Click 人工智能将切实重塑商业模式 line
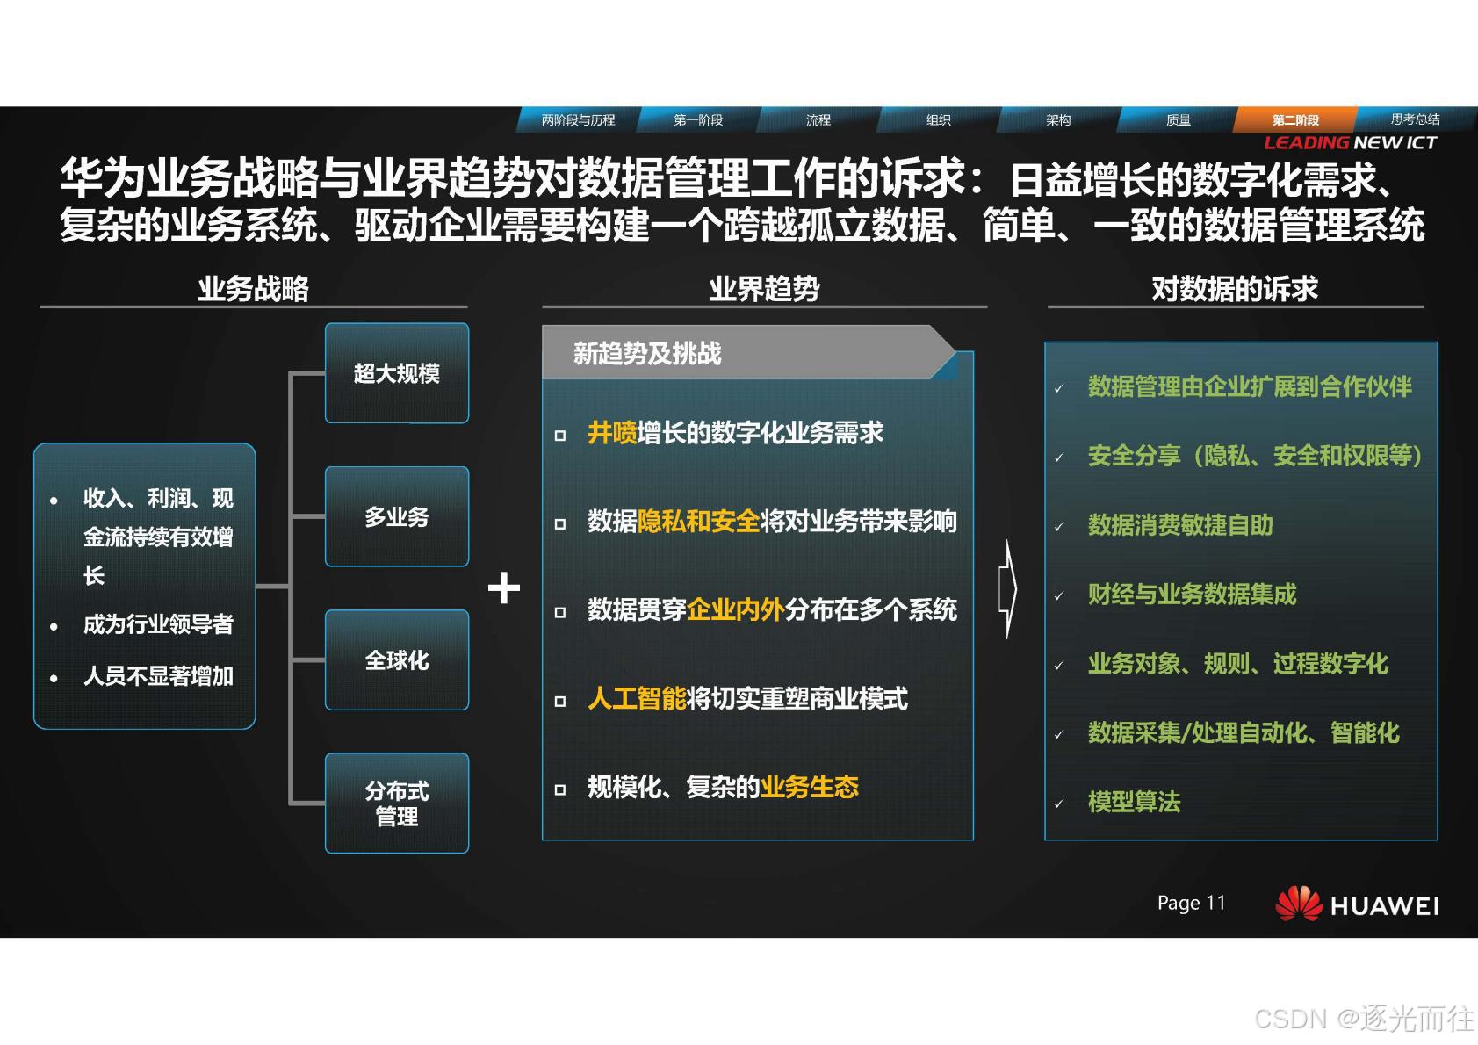Viewport: 1478px width, 1045px height. click(x=747, y=699)
